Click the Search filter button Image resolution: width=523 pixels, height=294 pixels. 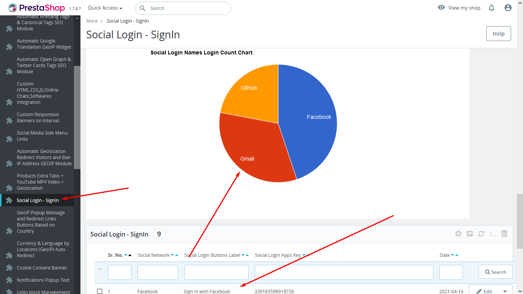pyautogui.click(x=495, y=272)
